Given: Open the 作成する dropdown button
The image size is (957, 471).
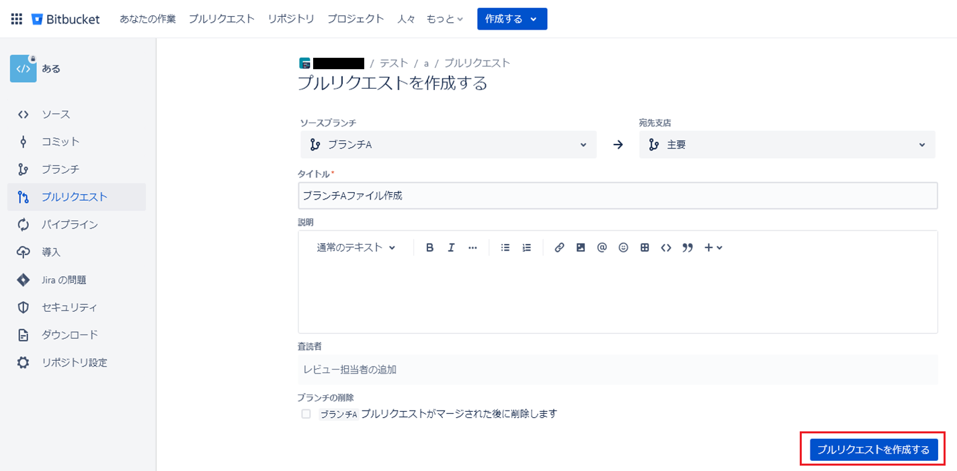Looking at the screenshot, I should [512, 19].
